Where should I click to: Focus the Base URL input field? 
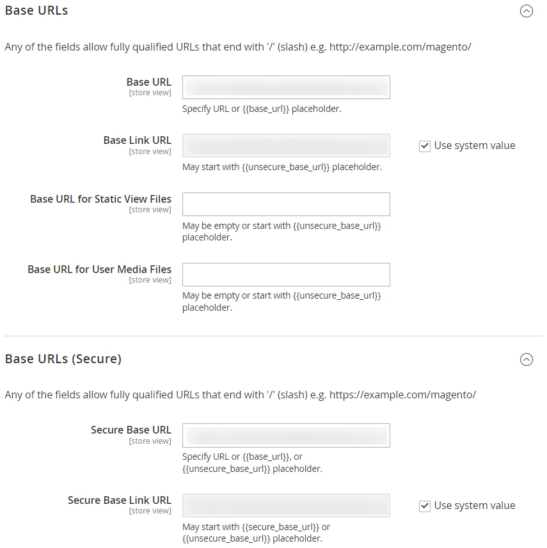286,88
